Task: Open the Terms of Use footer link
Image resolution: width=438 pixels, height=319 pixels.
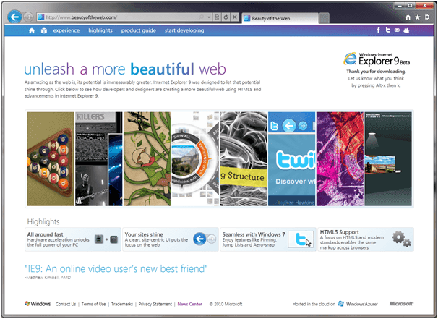Action: [93, 304]
